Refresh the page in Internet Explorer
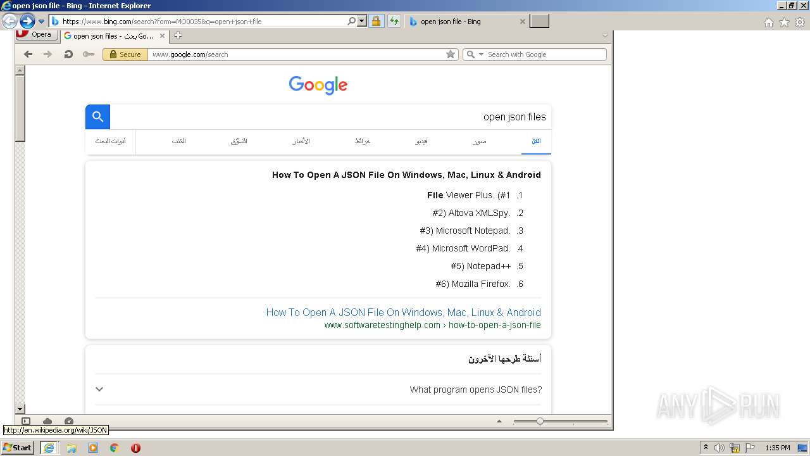Viewport: 810px width, 456px height. pos(394,21)
